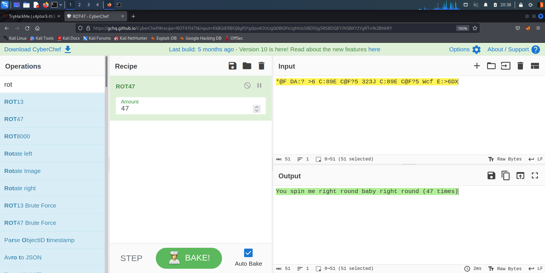Open input character encoding Raw Bytes selector
Screen dimensions: 545x273
(505, 159)
